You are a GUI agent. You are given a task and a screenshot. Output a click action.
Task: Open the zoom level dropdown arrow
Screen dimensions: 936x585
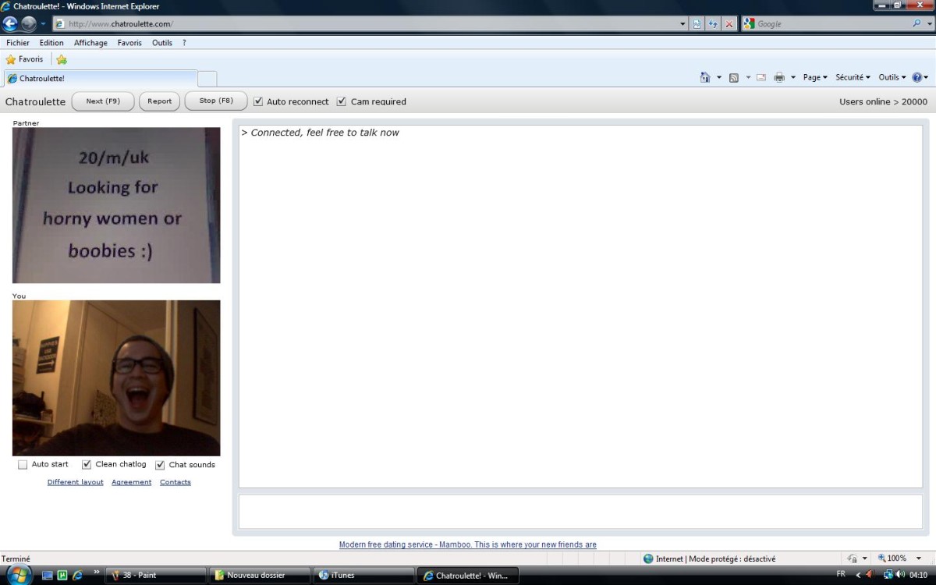919,558
